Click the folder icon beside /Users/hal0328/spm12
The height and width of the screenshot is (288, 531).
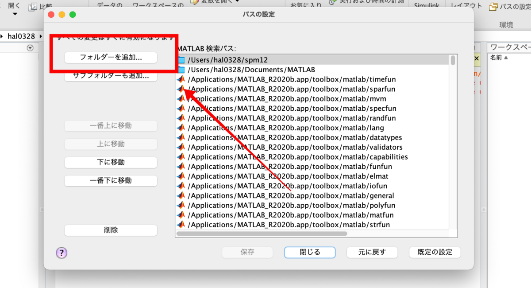(181, 59)
